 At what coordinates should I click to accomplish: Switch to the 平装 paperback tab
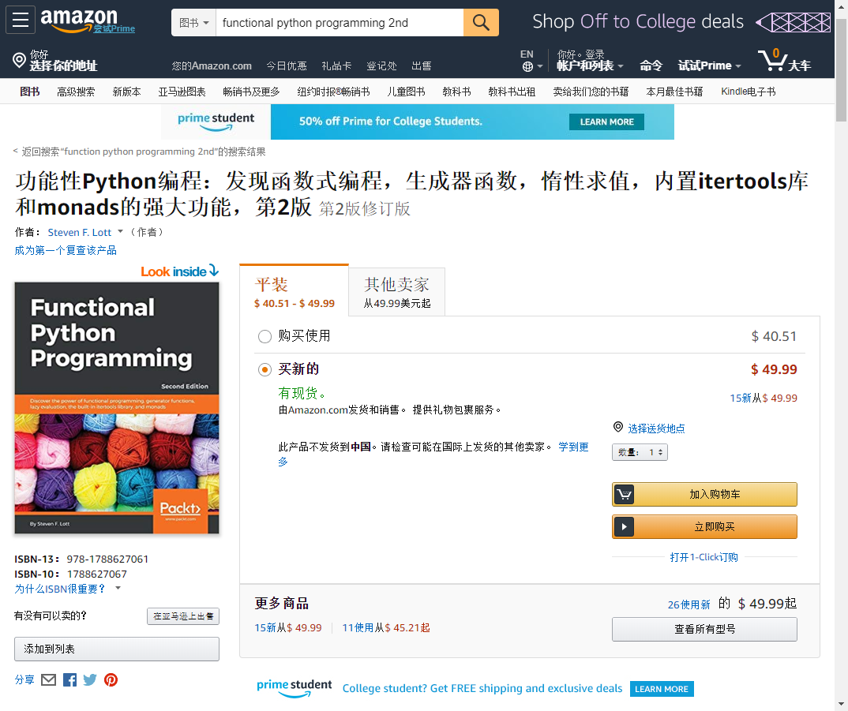295,292
